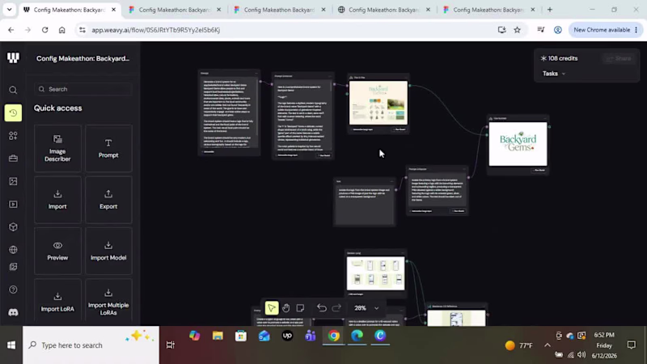Go back to previous page
647x364 pixels.
pos(11,30)
